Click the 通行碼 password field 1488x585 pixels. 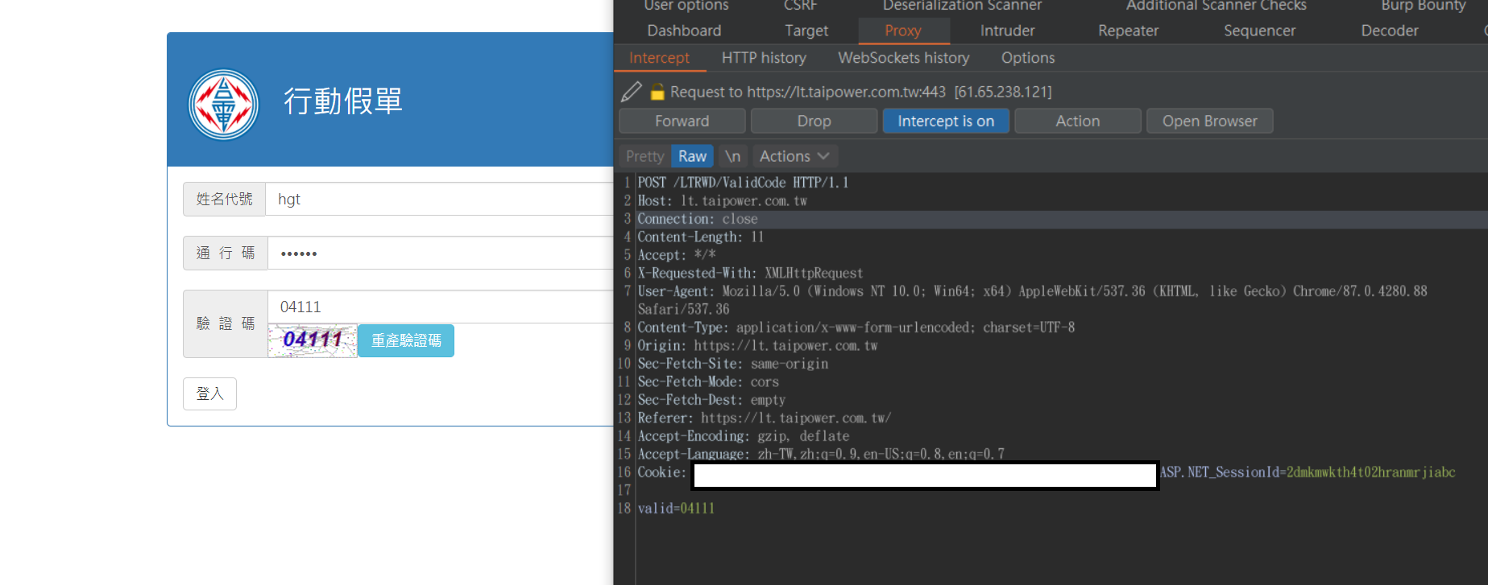(x=440, y=253)
